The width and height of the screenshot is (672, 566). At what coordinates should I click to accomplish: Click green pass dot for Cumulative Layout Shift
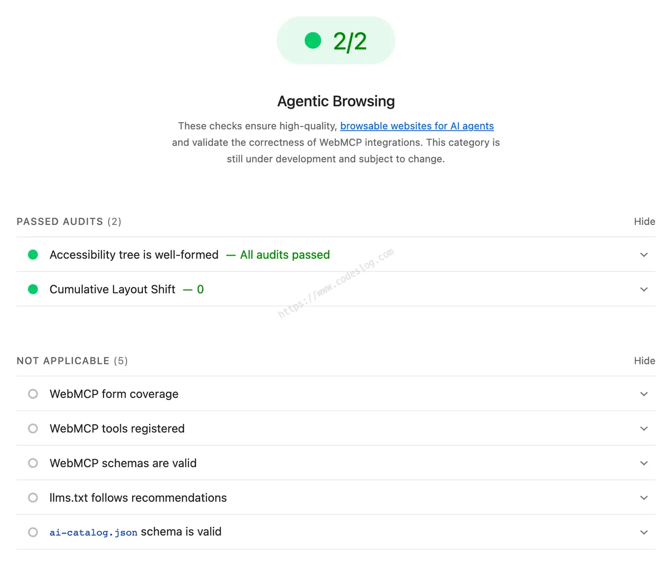click(33, 289)
